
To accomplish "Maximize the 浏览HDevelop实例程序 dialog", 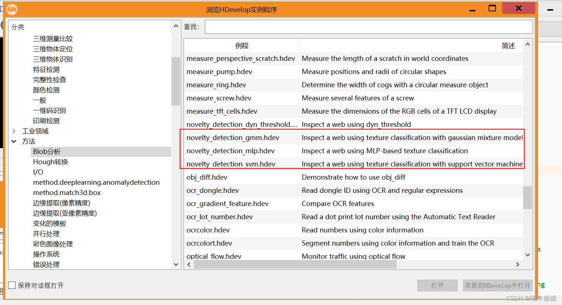I will pos(492,8).
